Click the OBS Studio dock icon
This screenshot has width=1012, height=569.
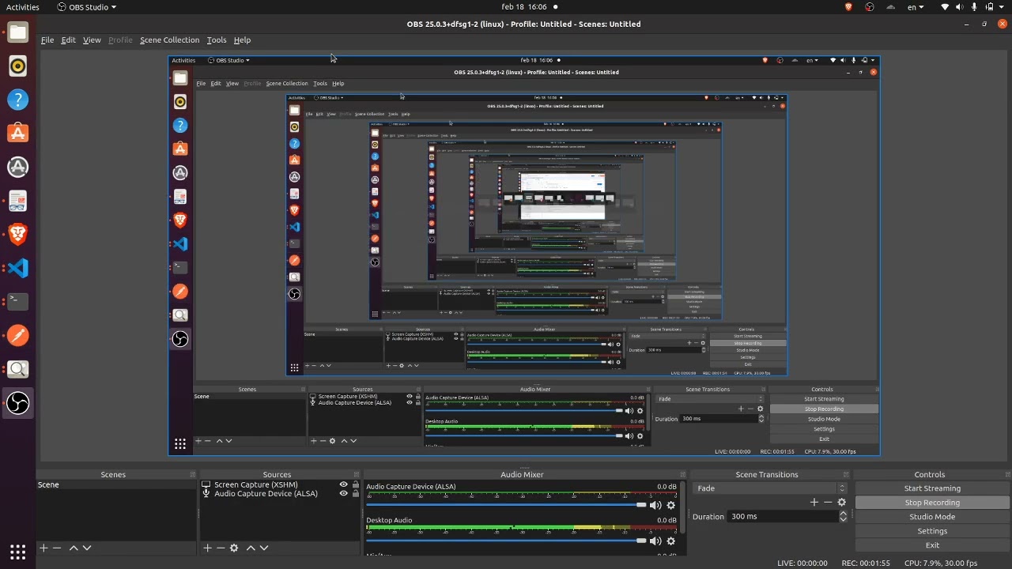click(x=18, y=403)
